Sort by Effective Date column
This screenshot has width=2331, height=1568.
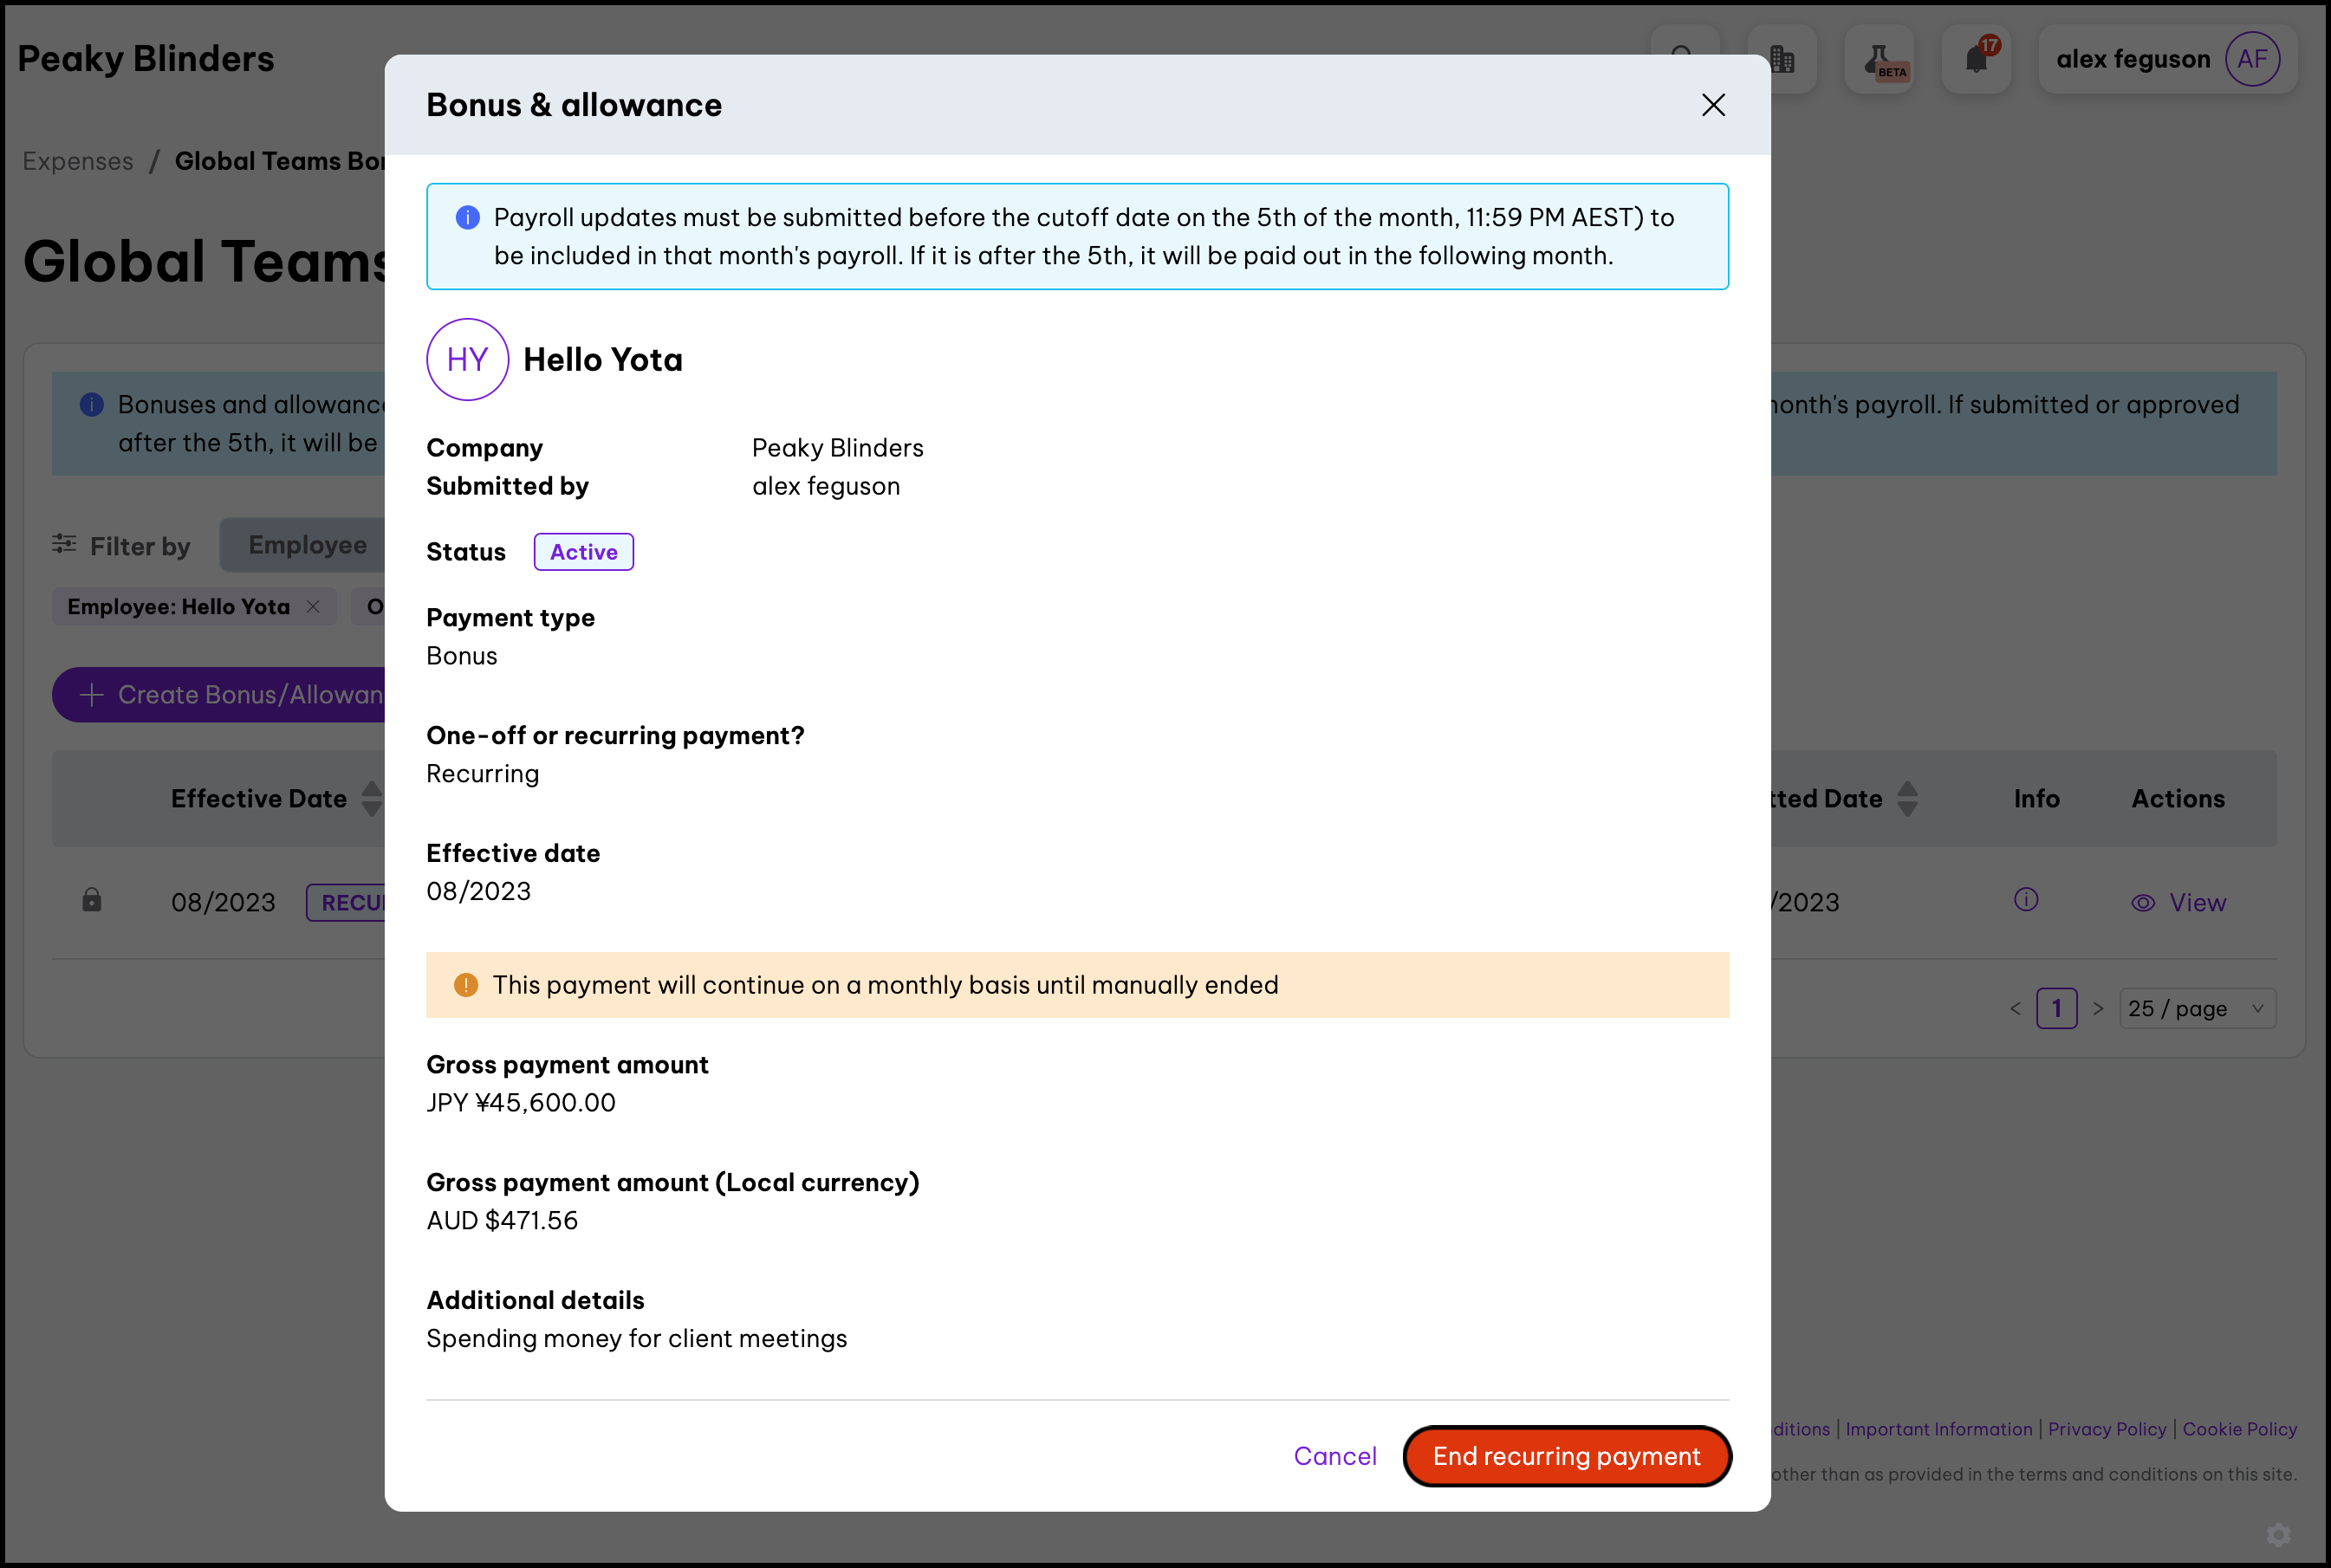click(371, 799)
